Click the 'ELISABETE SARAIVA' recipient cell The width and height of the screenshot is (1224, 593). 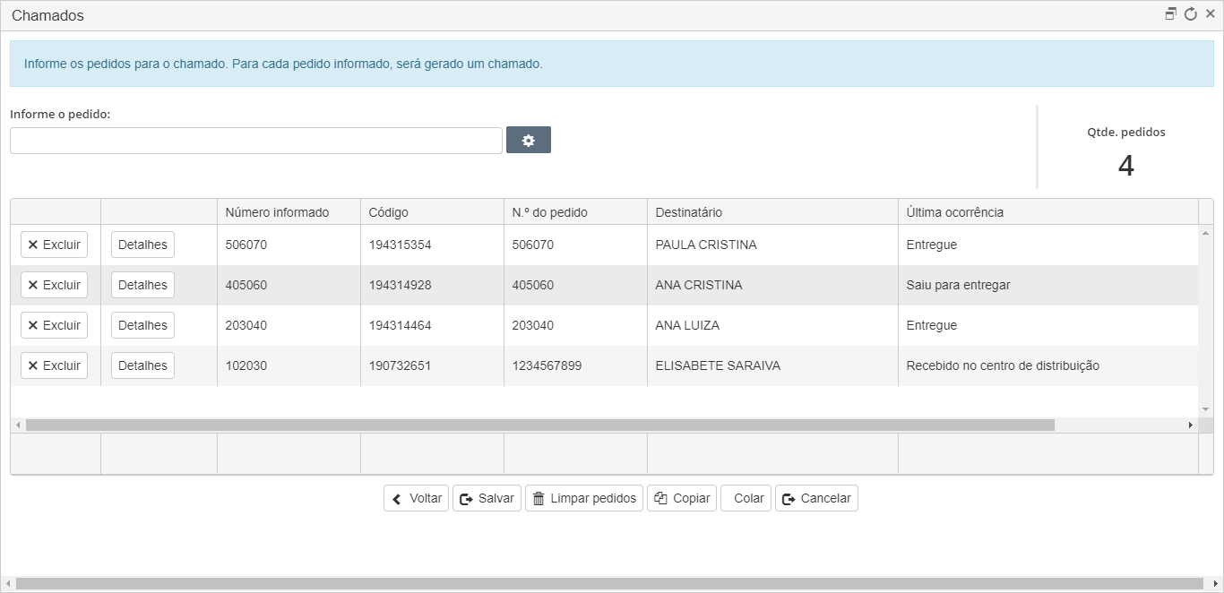(772, 365)
